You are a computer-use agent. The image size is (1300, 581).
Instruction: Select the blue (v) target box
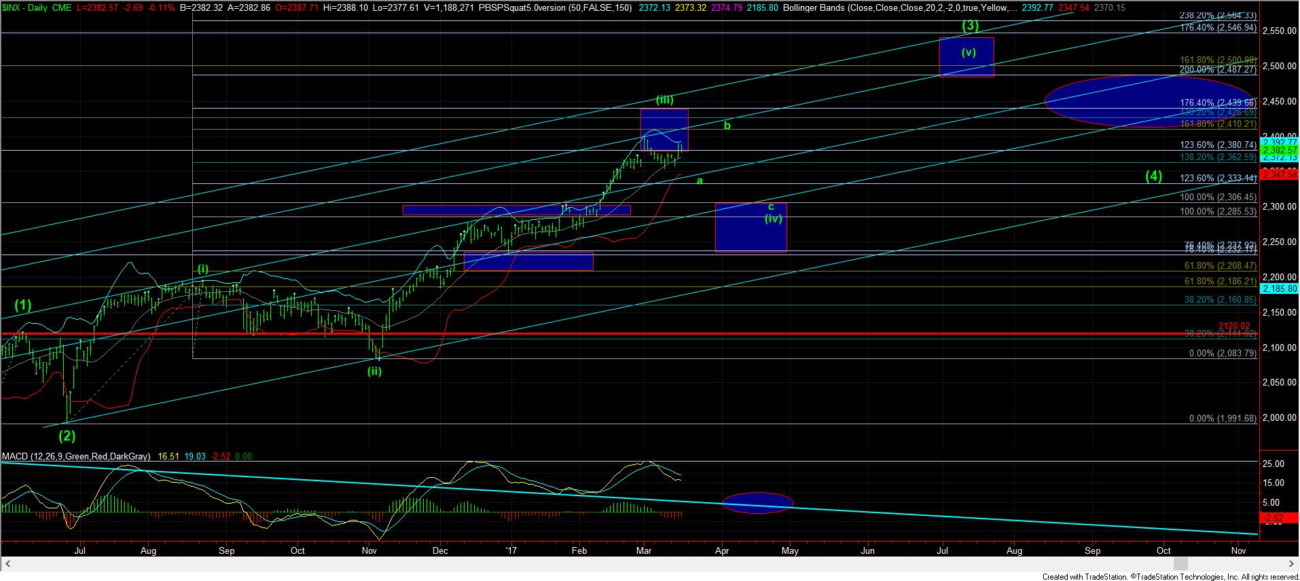(x=967, y=57)
